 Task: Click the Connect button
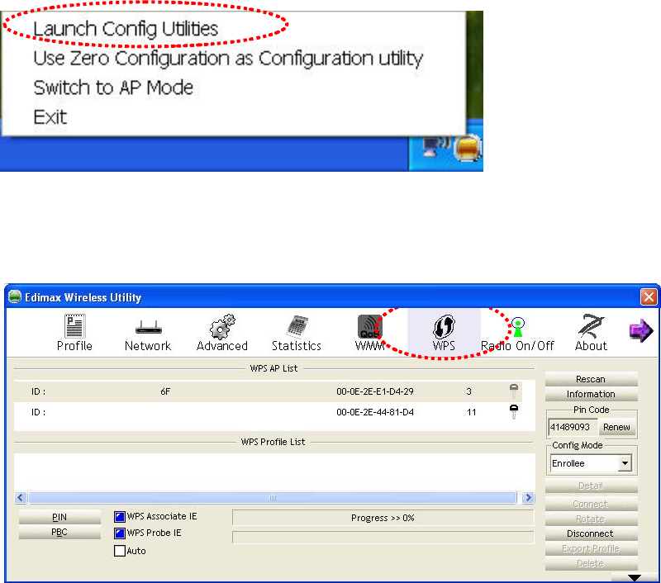[x=591, y=504]
